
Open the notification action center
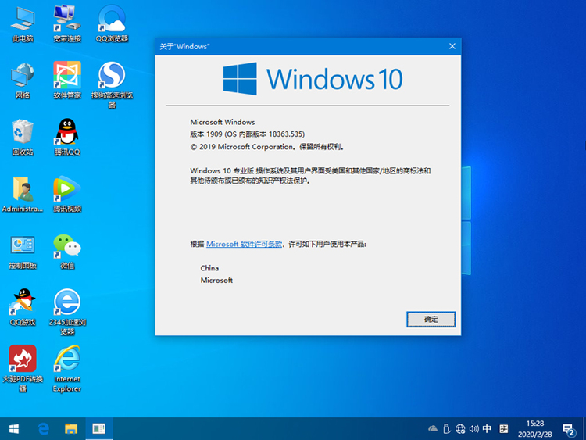tap(569, 428)
